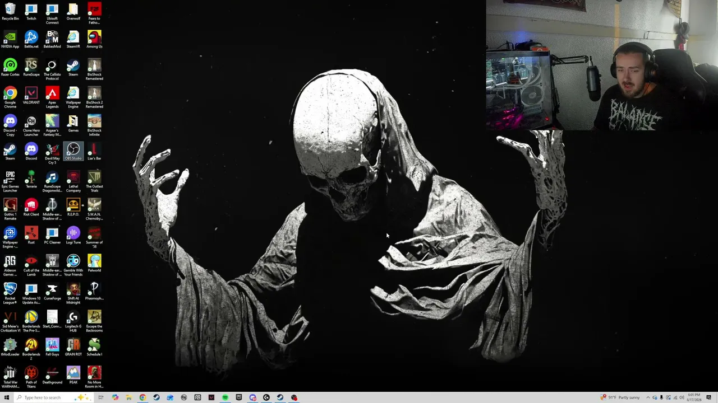Screen dimensions: 718x403
Task: Select the BioShock Infinite desktop icon
Action: coord(94,126)
